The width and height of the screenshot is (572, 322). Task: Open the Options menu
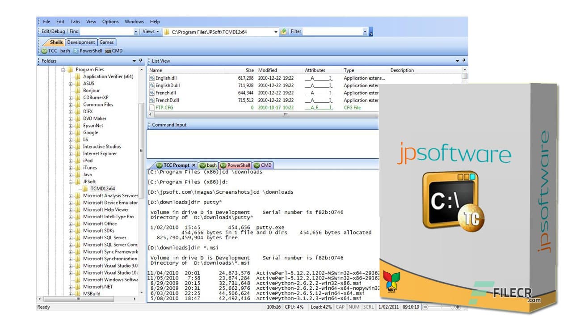click(110, 21)
